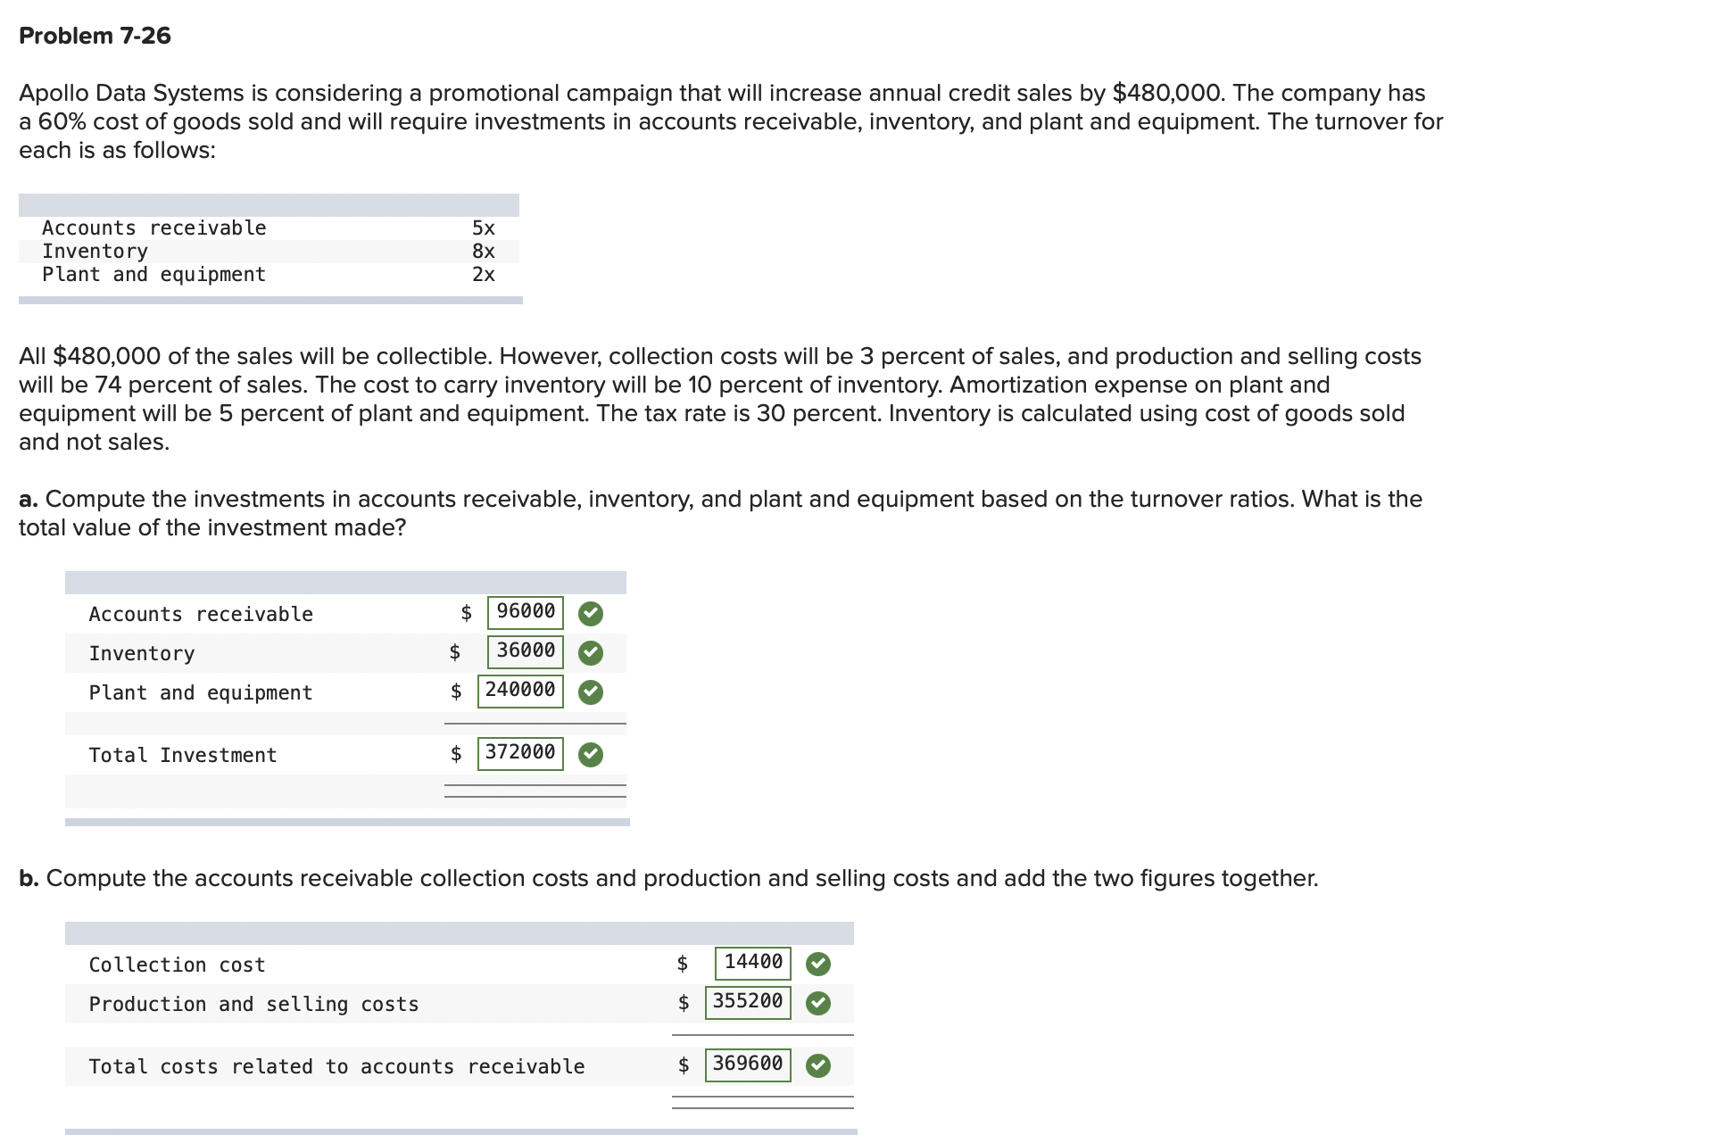Select the 355200 Production and selling costs field

pos(748,1001)
